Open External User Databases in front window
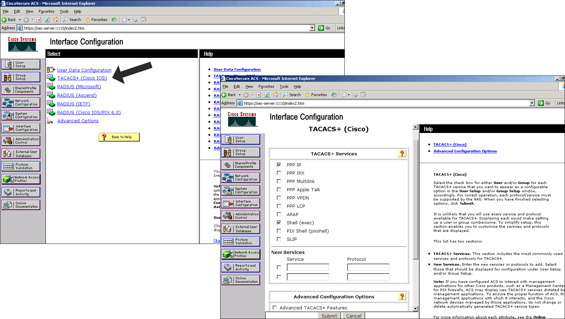The height and width of the screenshot is (319, 565). [x=241, y=229]
